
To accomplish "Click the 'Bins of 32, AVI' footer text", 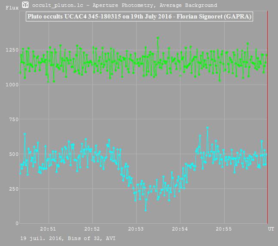I will pyautogui.click(x=92, y=238).
